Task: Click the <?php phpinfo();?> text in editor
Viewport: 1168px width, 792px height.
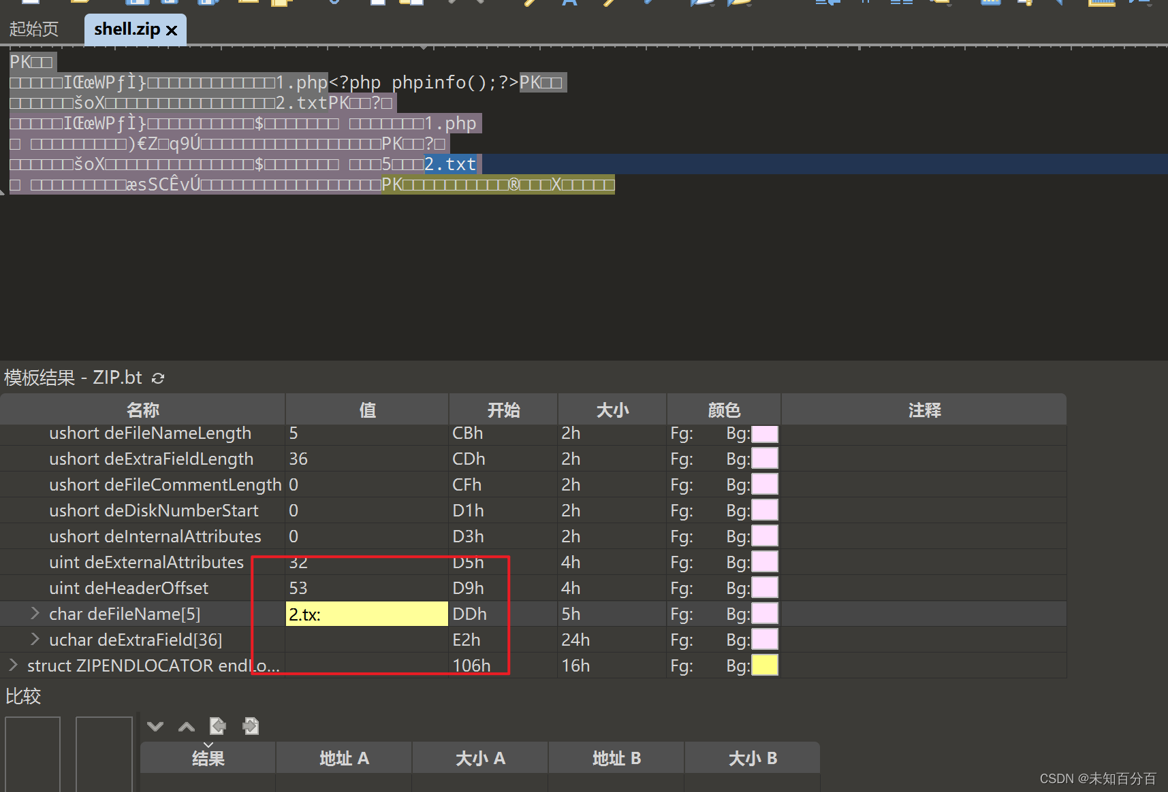Action: tap(424, 82)
